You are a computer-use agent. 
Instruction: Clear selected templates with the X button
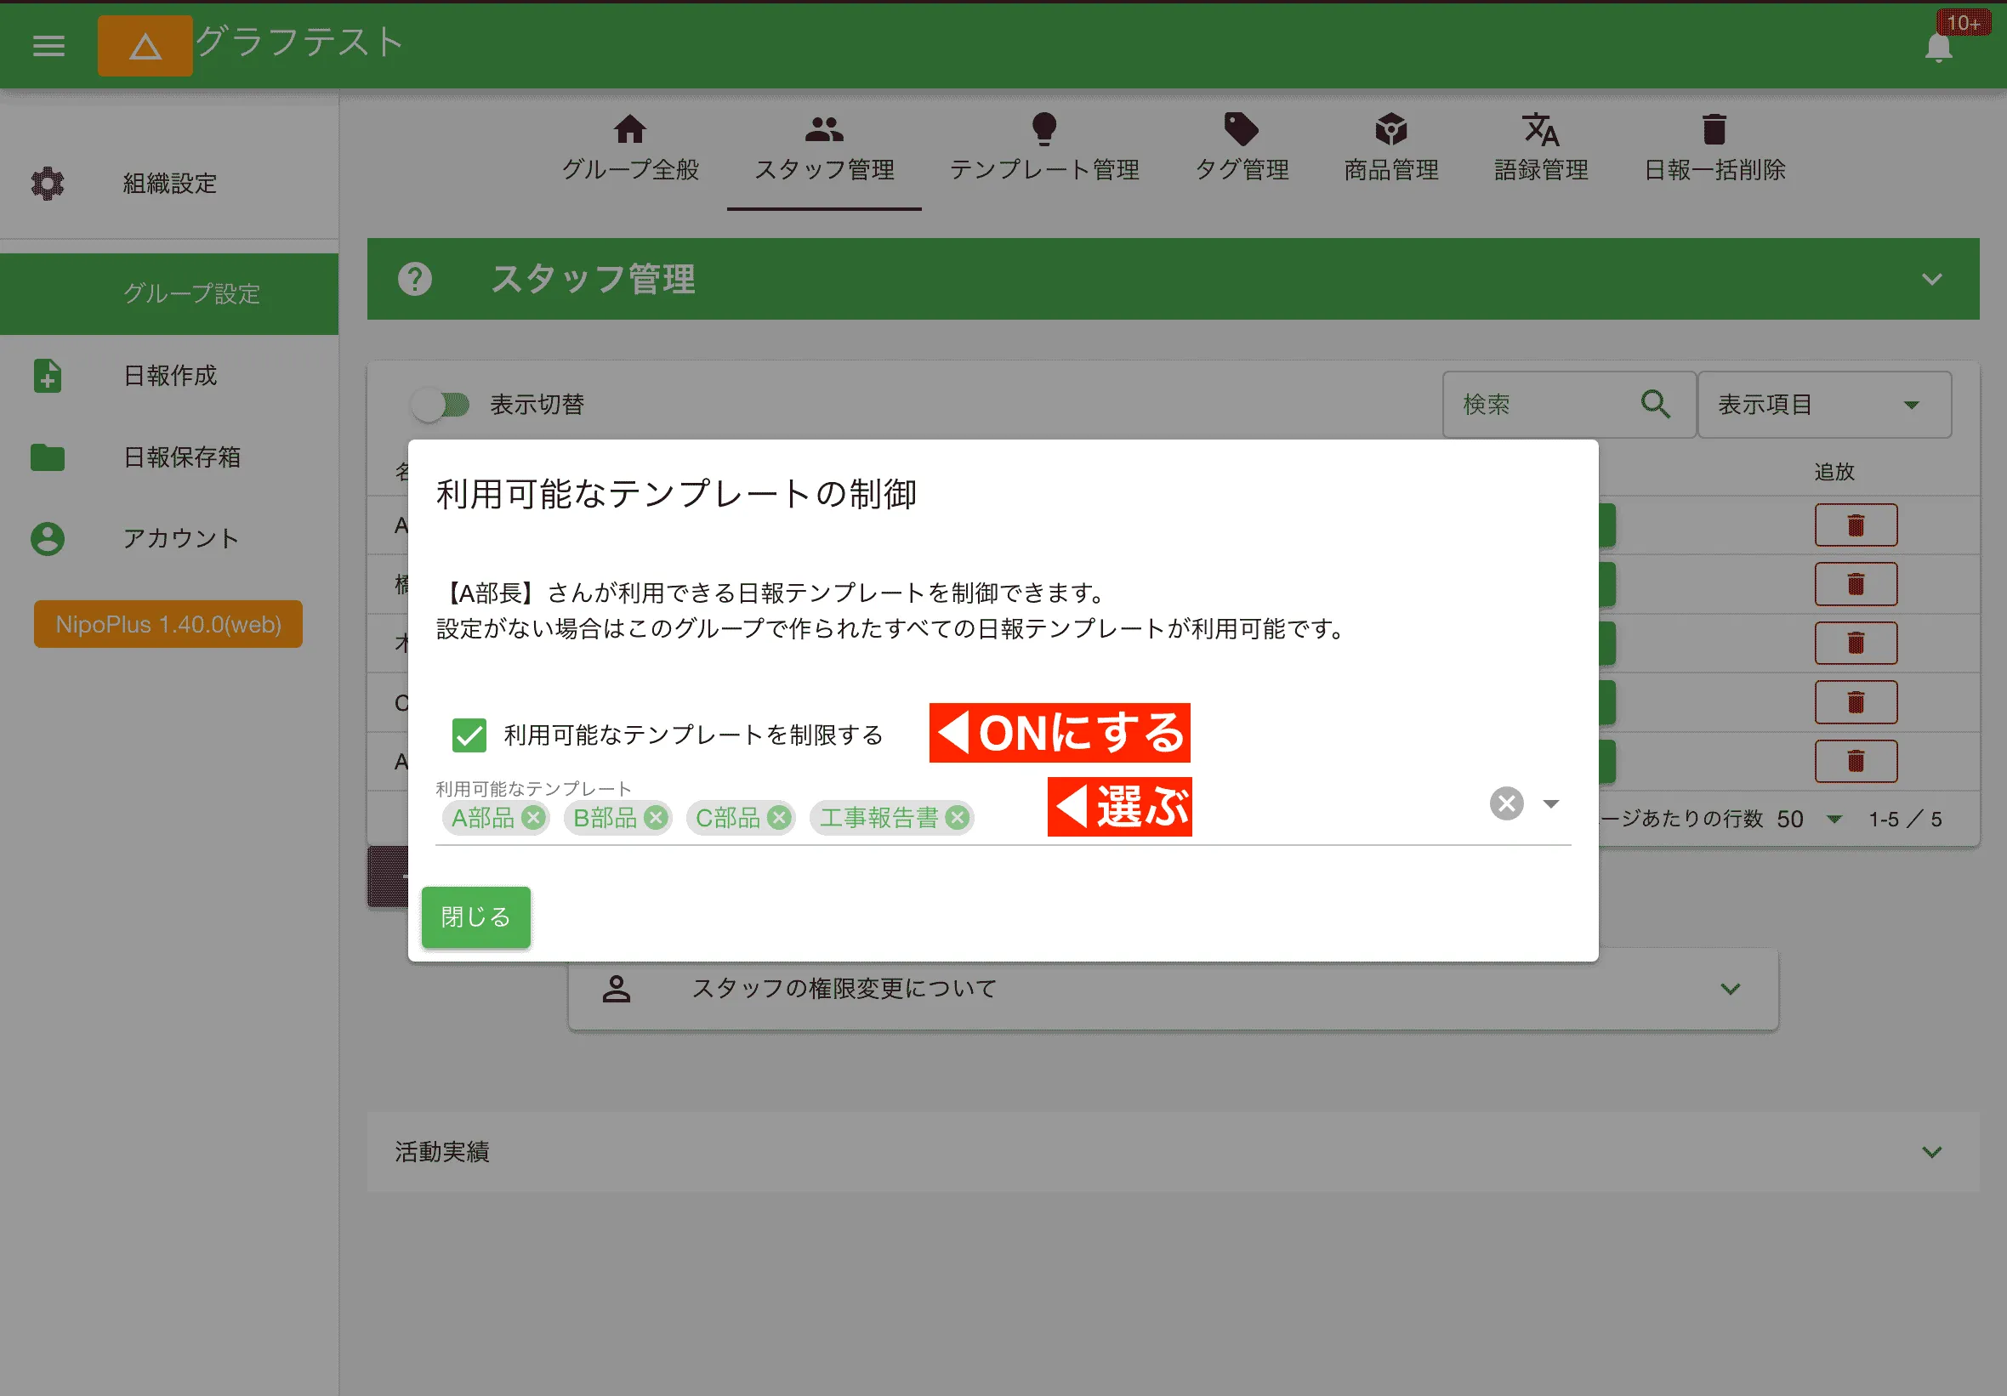coord(1505,803)
